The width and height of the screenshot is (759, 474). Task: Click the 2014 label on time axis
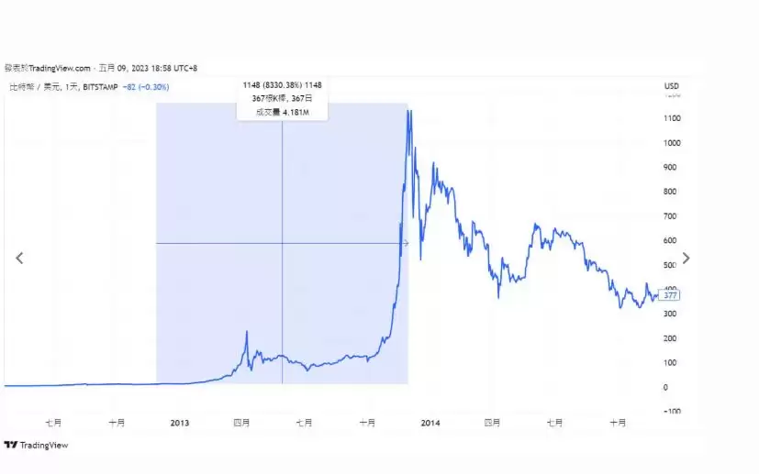coord(430,423)
